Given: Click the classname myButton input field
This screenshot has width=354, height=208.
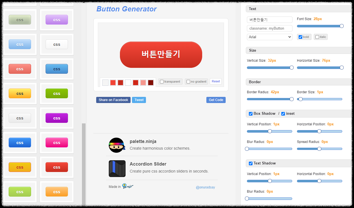Looking at the screenshot, I should pos(269,28).
